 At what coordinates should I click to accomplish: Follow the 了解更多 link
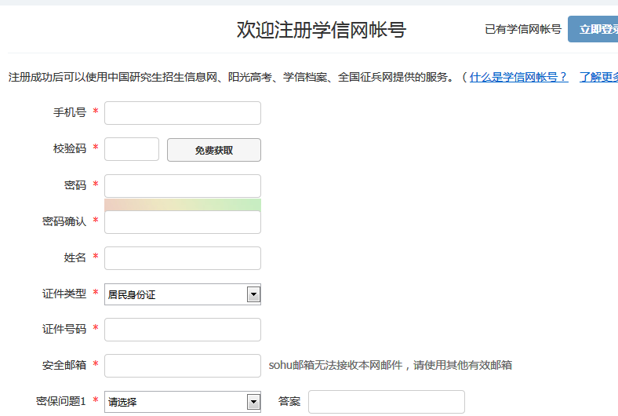(x=599, y=77)
